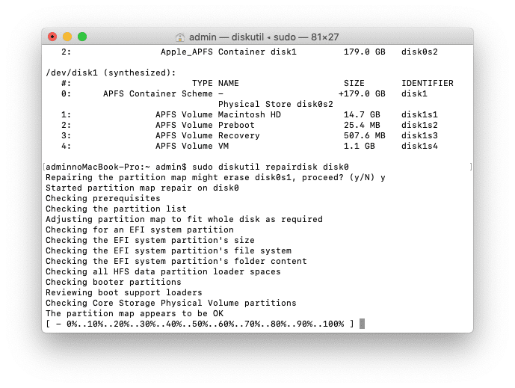Click 'adminnoMacBook-Pro:~ admin$' prompt
515x388 pixels.
pyautogui.click(x=116, y=167)
